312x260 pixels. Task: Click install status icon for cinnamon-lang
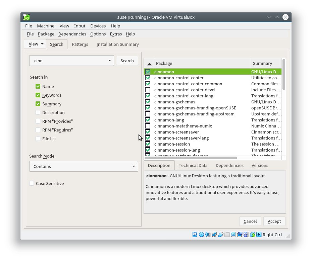click(148, 120)
